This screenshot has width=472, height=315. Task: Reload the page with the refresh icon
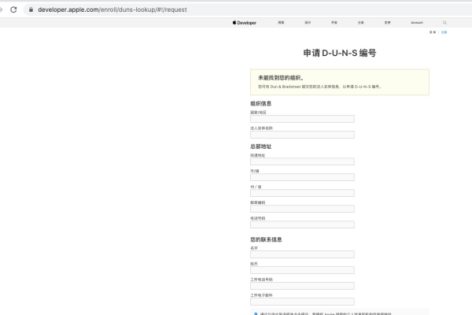point(13,9)
